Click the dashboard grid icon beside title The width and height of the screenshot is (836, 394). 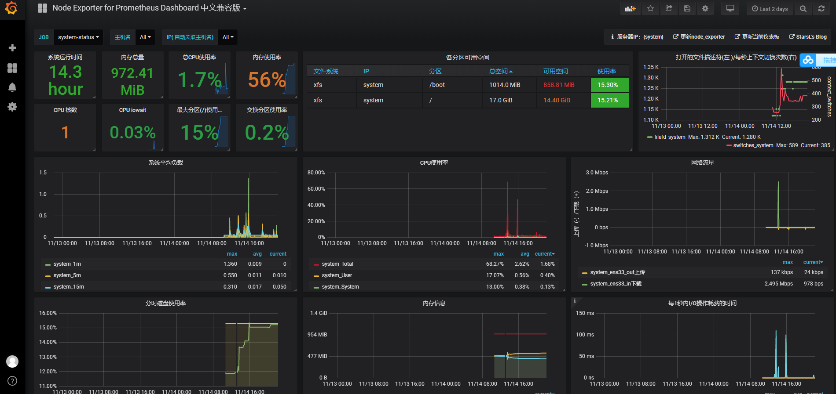(x=42, y=8)
